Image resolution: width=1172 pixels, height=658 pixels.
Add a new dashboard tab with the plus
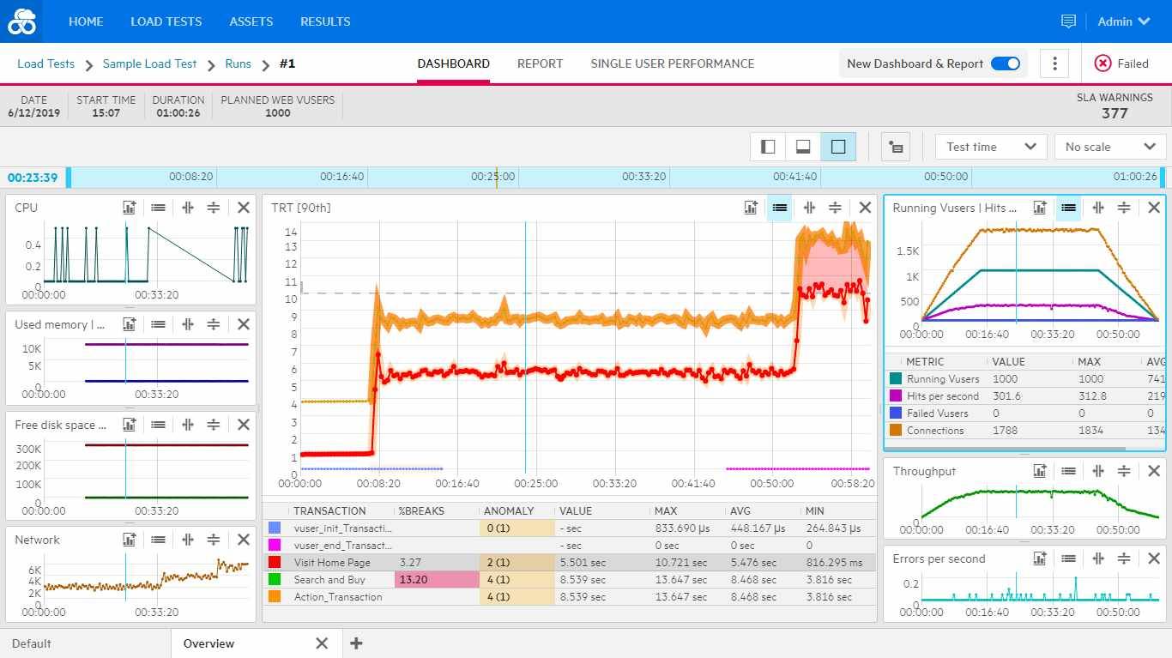pyautogui.click(x=356, y=643)
